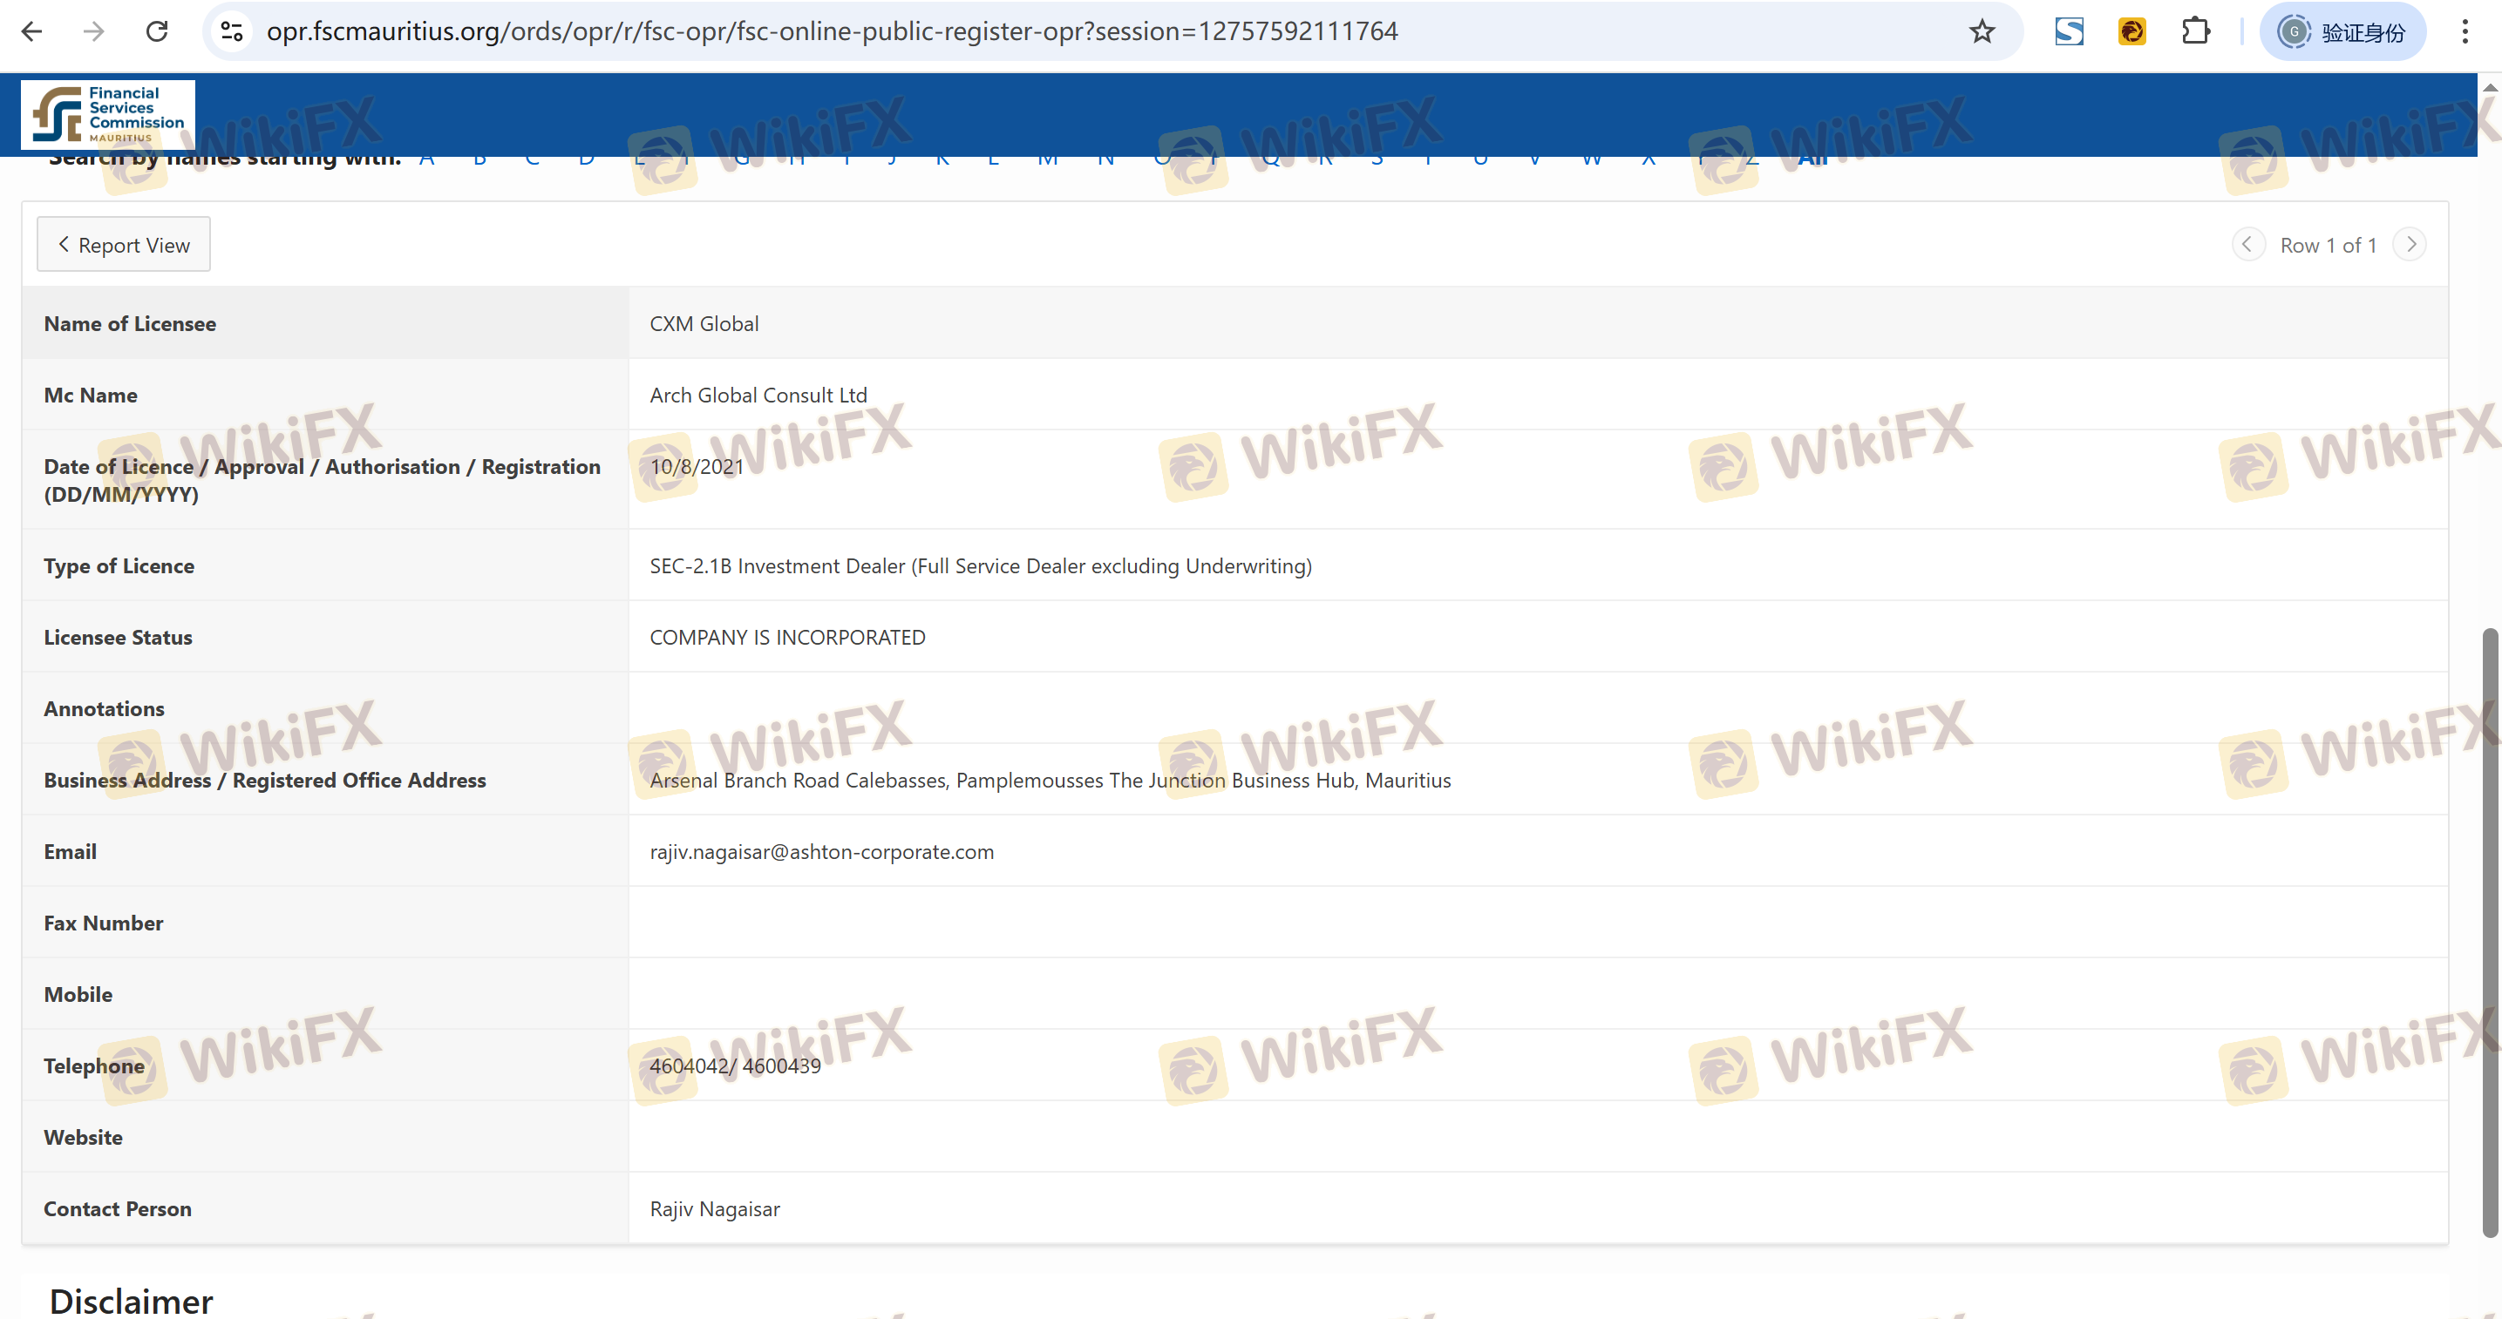The image size is (2502, 1319).
Task: Open the Extensions puzzle-piece menu
Action: pos(2195,32)
